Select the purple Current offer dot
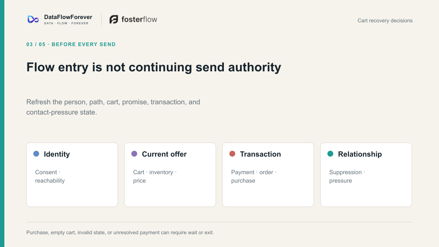This screenshot has height=247, width=439. point(134,154)
